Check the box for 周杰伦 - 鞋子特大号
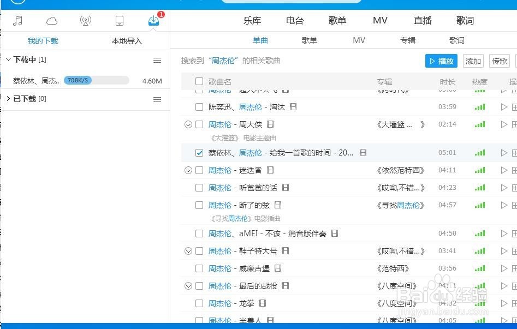Screen dimensions: 517x329 (199, 251)
